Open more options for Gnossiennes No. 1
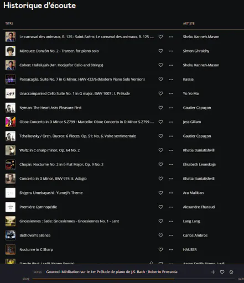This screenshot has height=283, width=244. click(x=171, y=221)
